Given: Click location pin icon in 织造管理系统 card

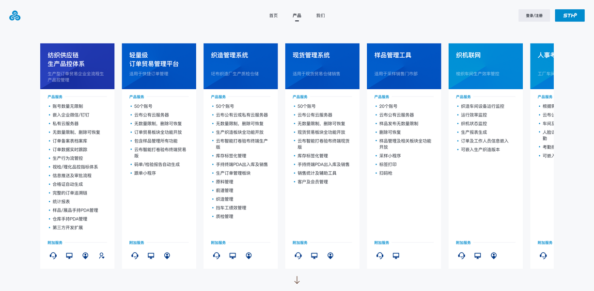Looking at the screenshot, I should tap(249, 256).
